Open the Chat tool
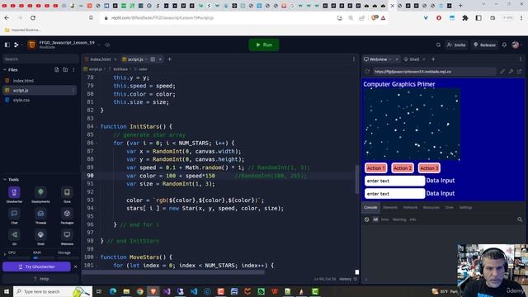The height and width of the screenshot is (297, 528). pyautogui.click(x=14, y=216)
